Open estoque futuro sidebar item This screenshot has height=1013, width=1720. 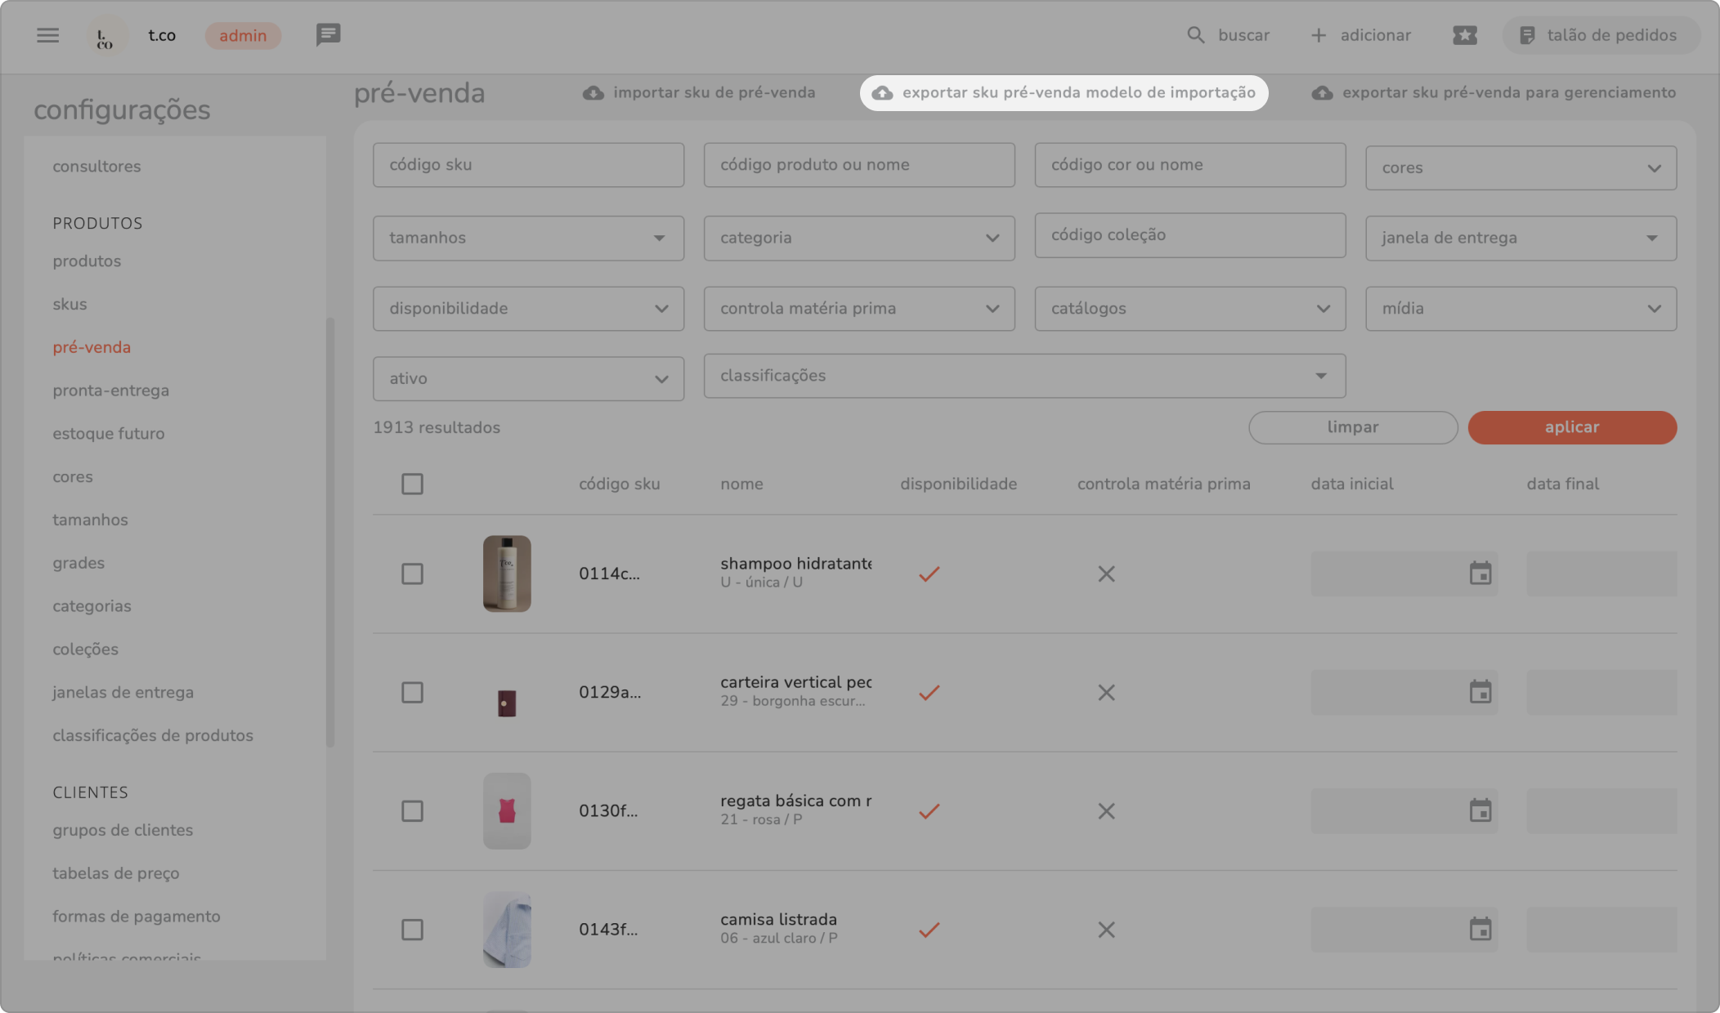108,434
